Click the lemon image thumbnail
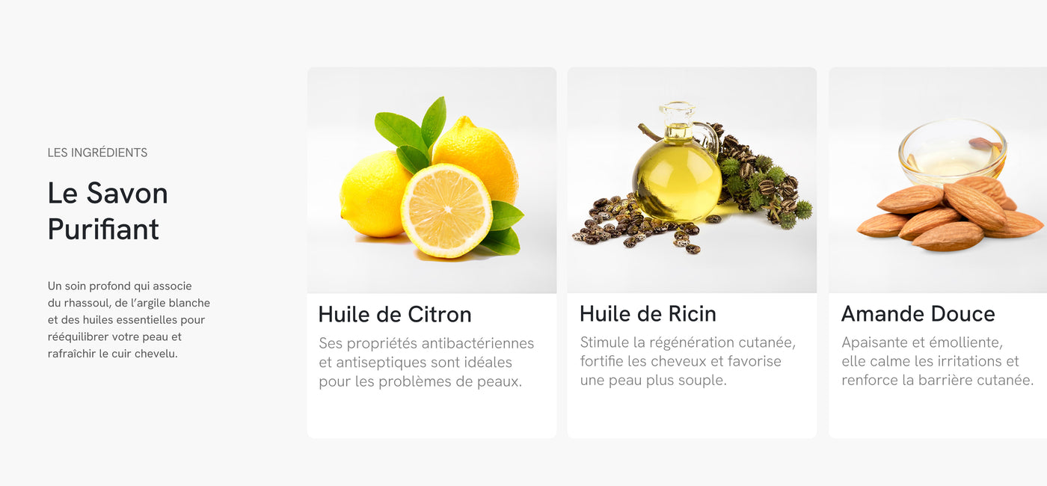The height and width of the screenshot is (486, 1047). click(432, 180)
